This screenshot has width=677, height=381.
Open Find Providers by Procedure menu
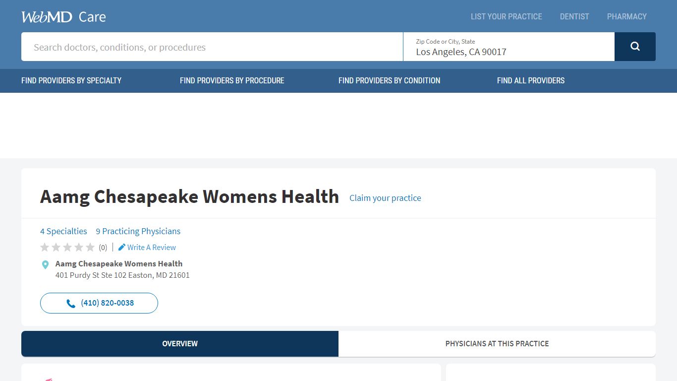pyautogui.click(x=232, y=80)
